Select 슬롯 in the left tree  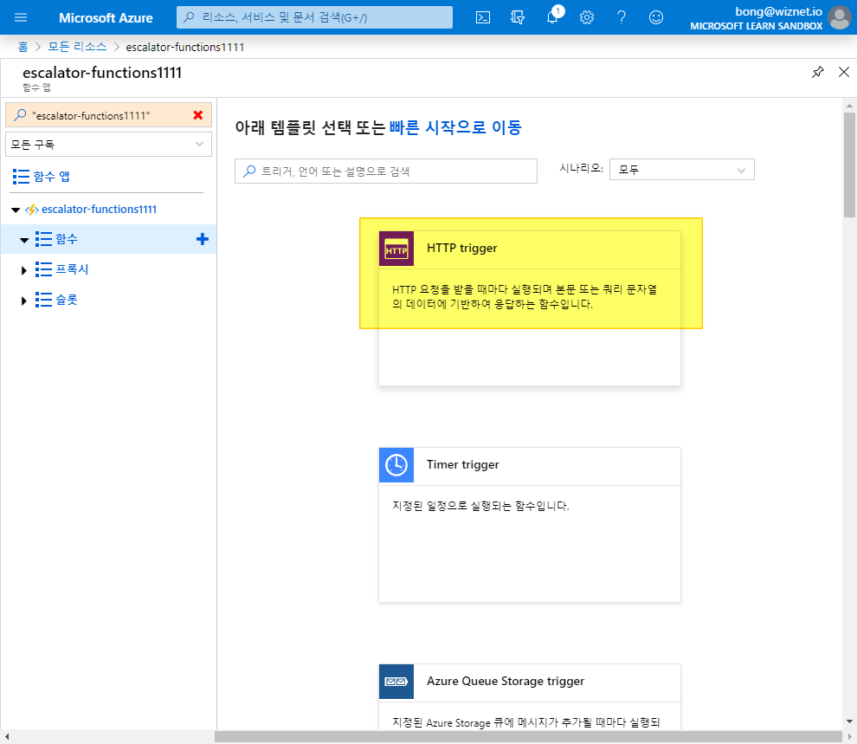66,300
